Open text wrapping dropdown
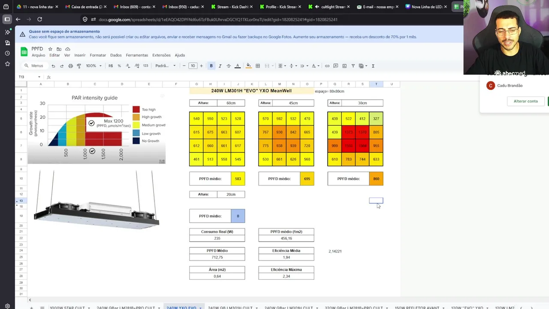 tap(304, 66)
